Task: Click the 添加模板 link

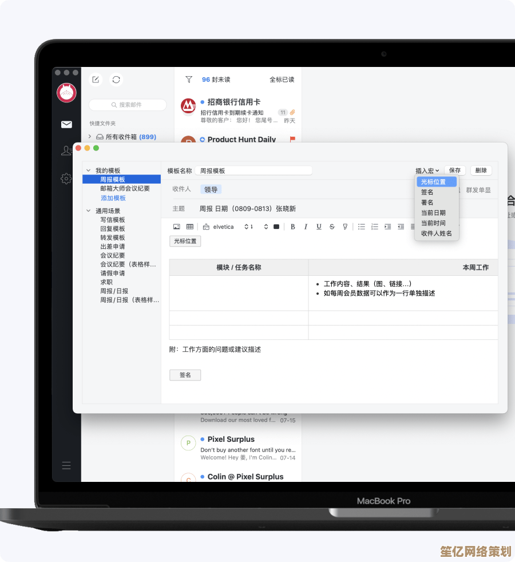Action: (113, 198)
